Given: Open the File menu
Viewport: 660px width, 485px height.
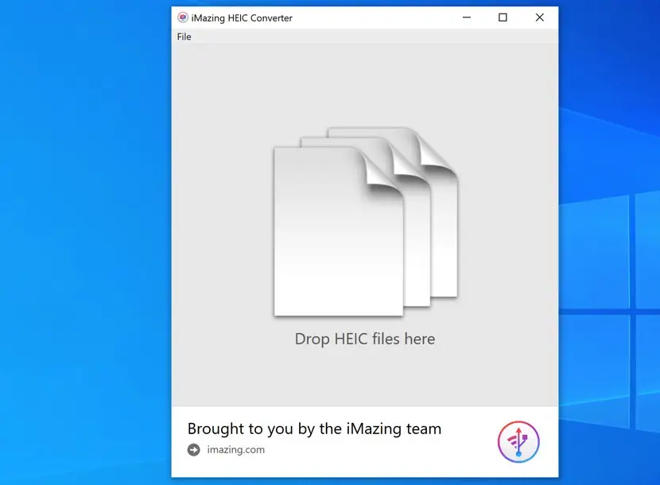Looking at the screenshot, I should pos(184,37).
